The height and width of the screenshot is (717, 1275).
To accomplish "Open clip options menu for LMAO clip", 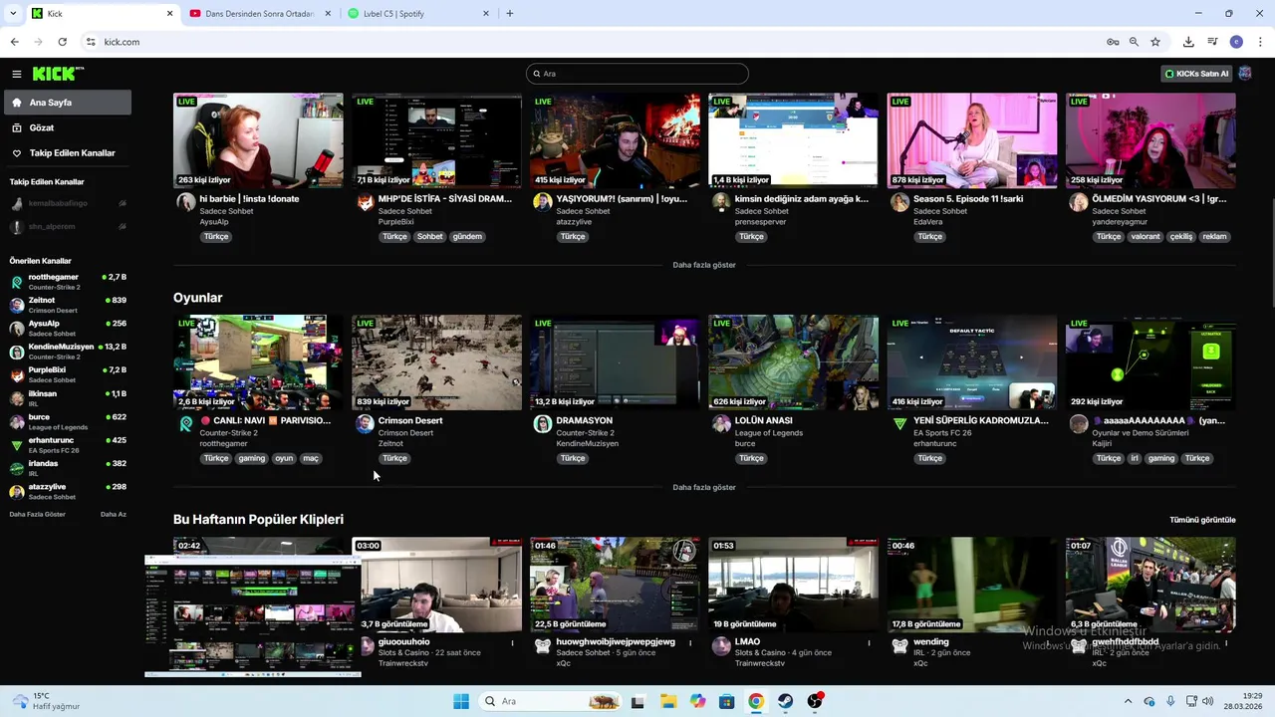I will tap(869, 643).
